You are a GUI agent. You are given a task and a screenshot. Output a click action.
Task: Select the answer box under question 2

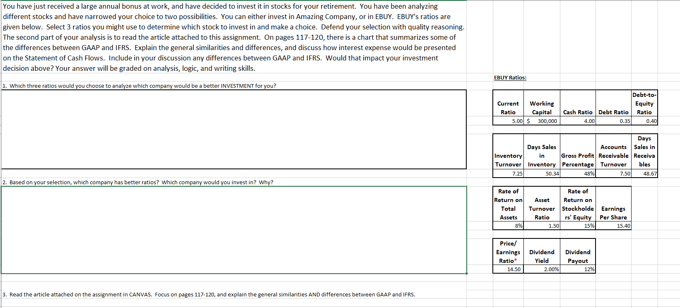(234, 230)
